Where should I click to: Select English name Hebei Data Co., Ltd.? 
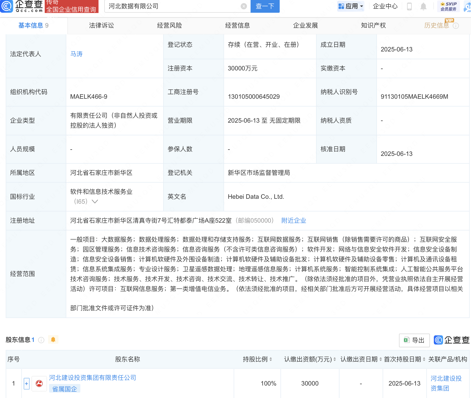pyautogui.click(x=256, y=197)
